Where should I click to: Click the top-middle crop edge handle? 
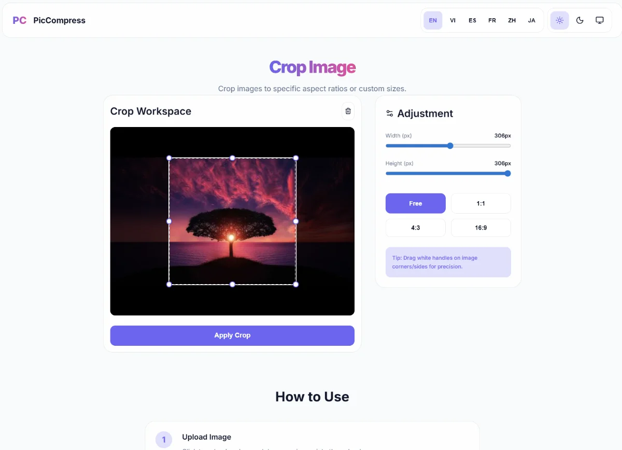[232, 158]
